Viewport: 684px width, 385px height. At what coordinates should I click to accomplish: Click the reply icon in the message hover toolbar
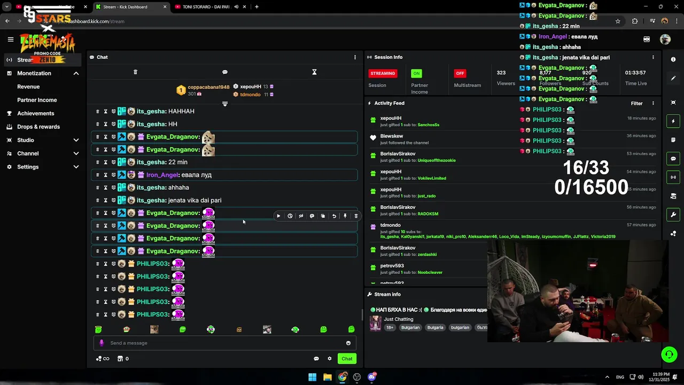[x=312, y=216]
